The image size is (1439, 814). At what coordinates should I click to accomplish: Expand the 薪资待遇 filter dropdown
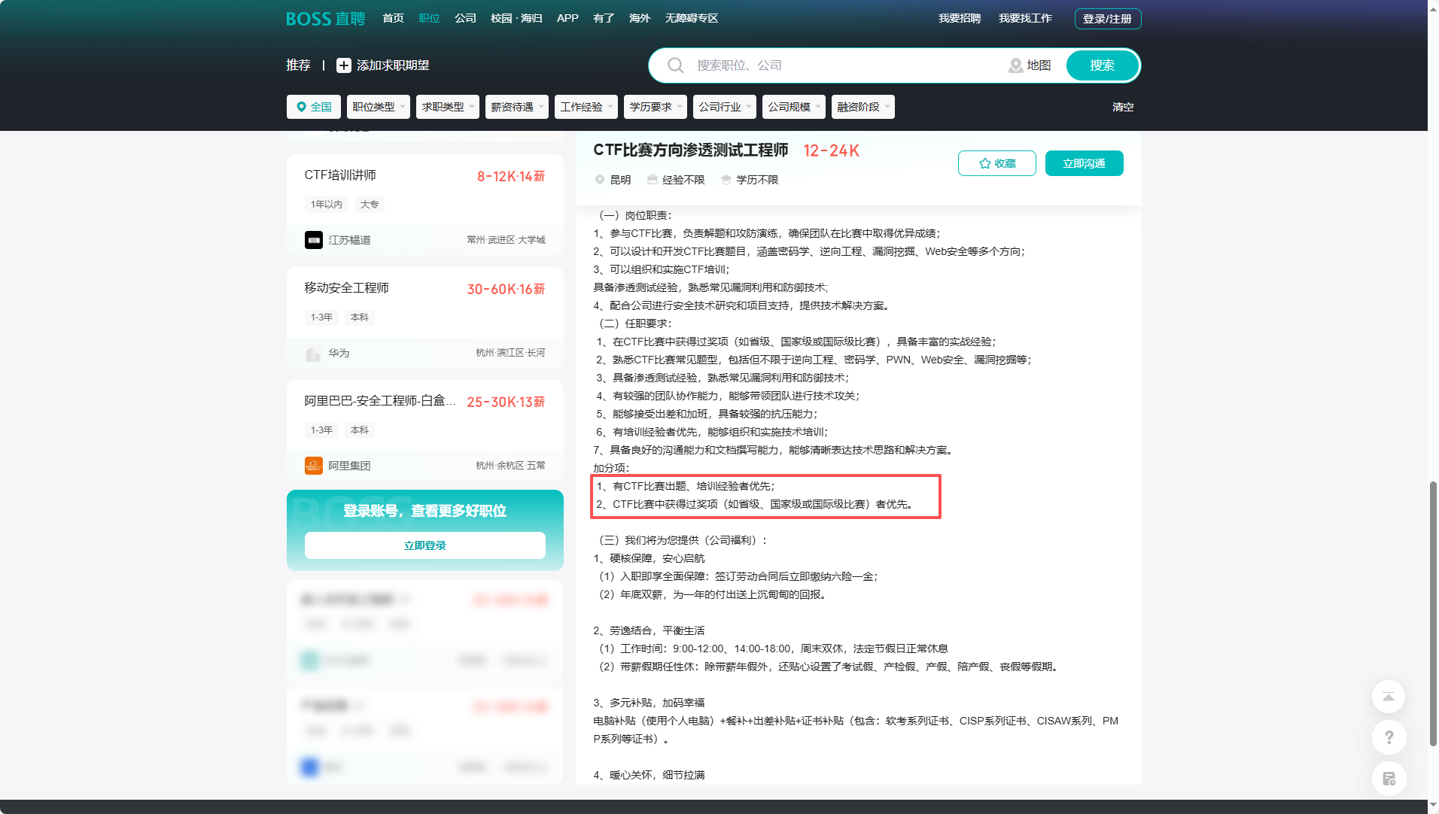click(x=516, y=106)
